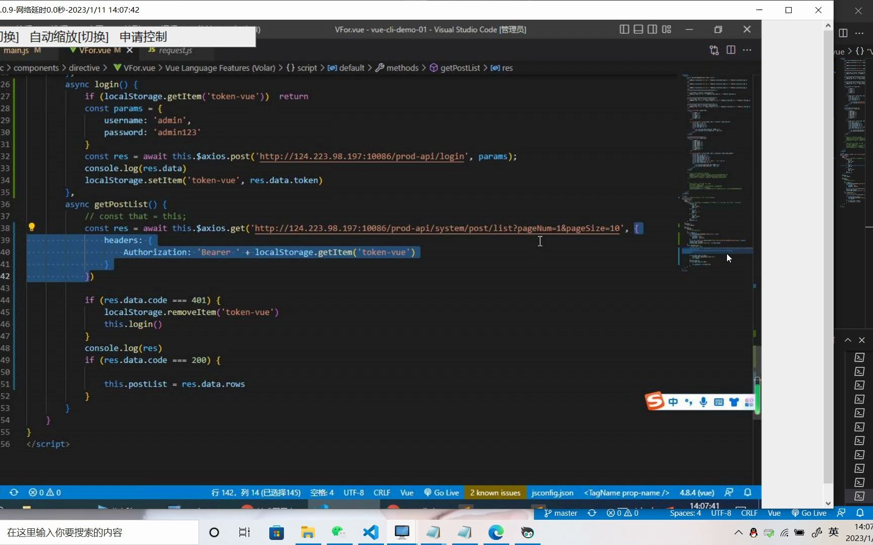
Task: Change indentation via 空格: 4
Action: [x=322, y=493]
